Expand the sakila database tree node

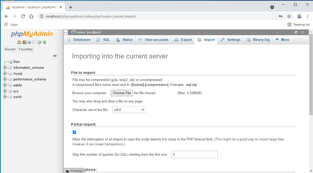(x=5, y=85)
